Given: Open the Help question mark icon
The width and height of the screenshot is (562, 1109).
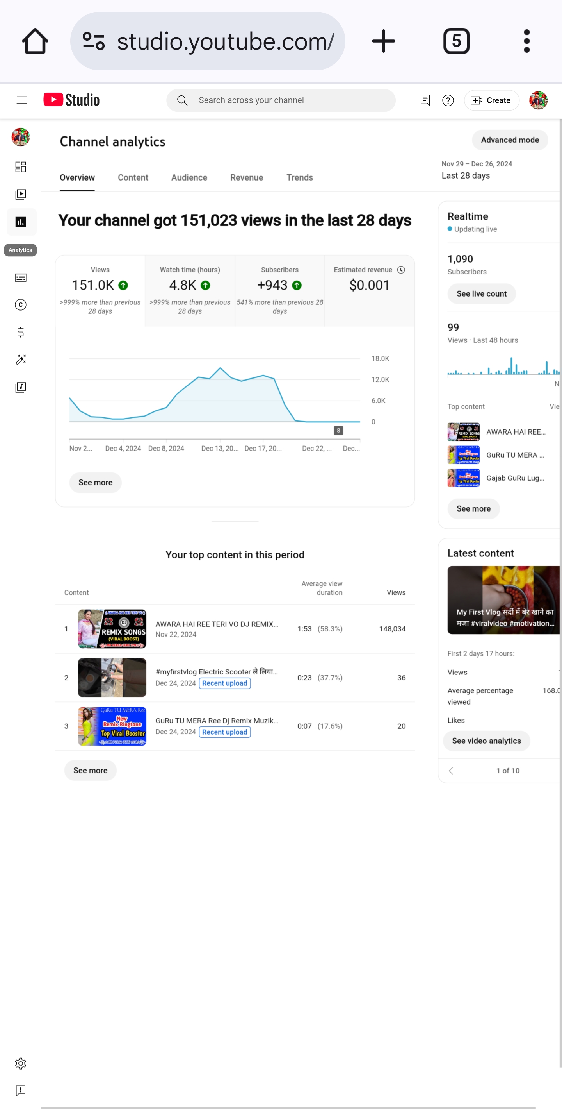Looking at the screenshot, I should 448,100.
